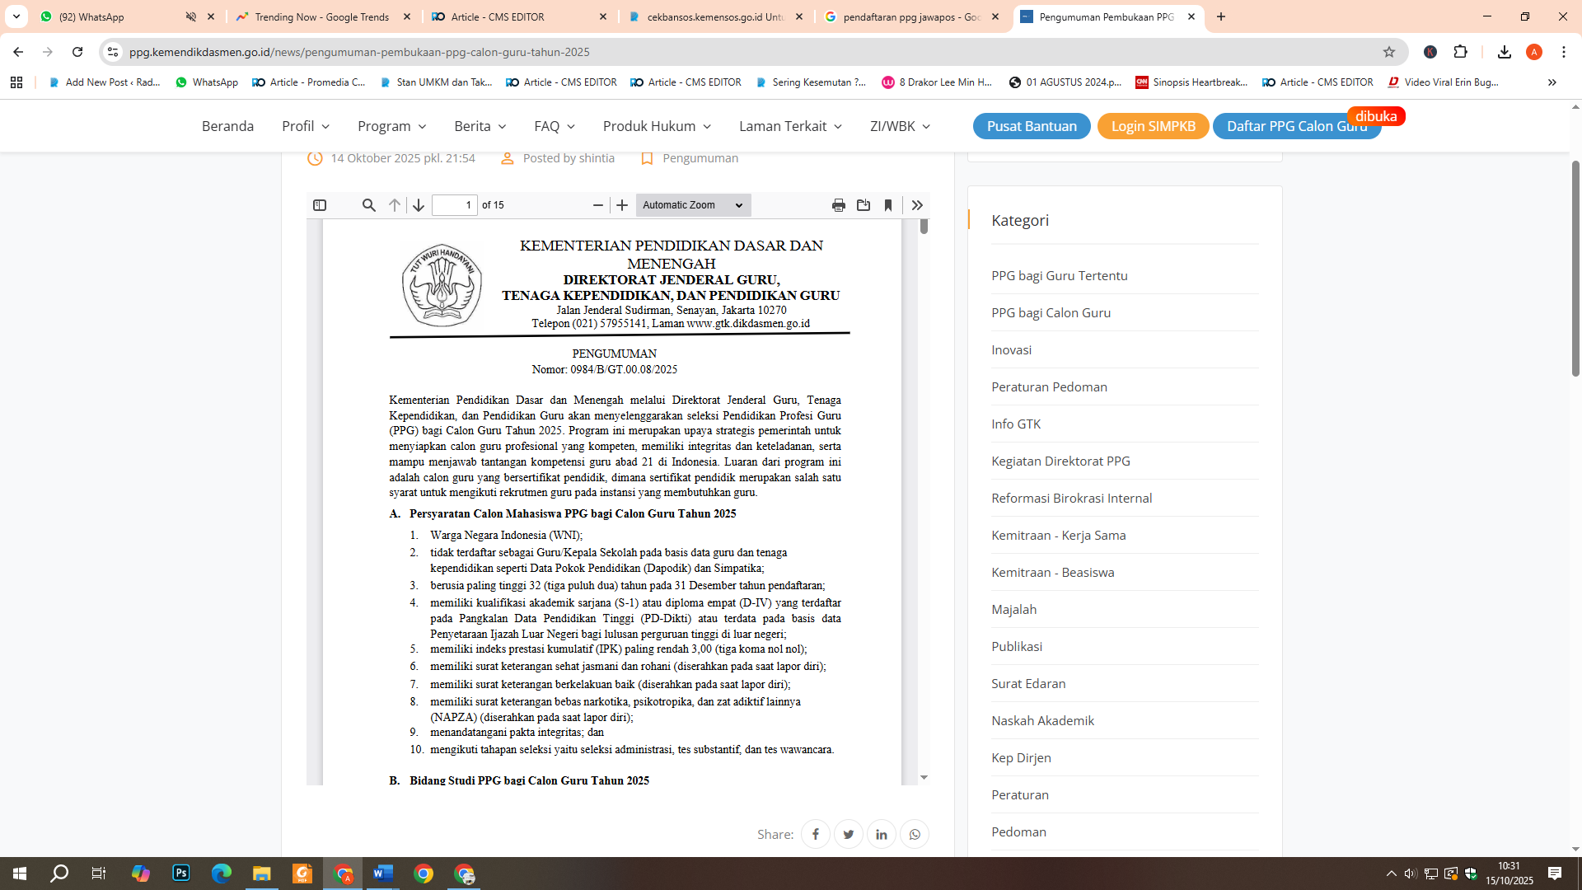1582x890 pixels.
Task: Open the find-in-document search
Action: pos(369,205)
